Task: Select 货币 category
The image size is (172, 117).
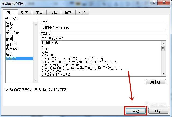Action: point(19,30)
